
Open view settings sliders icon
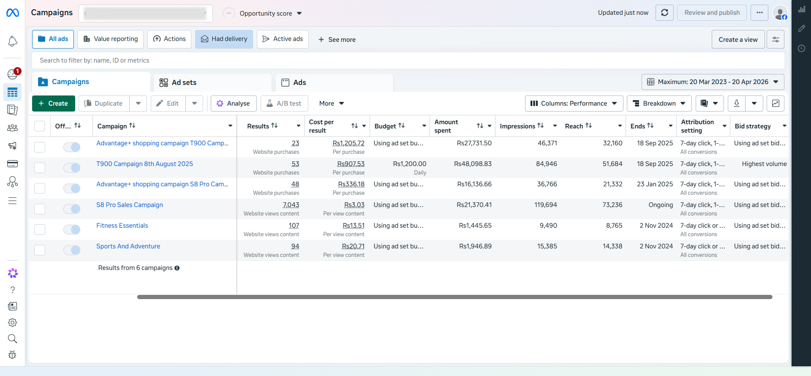click(x=776, y=39)
